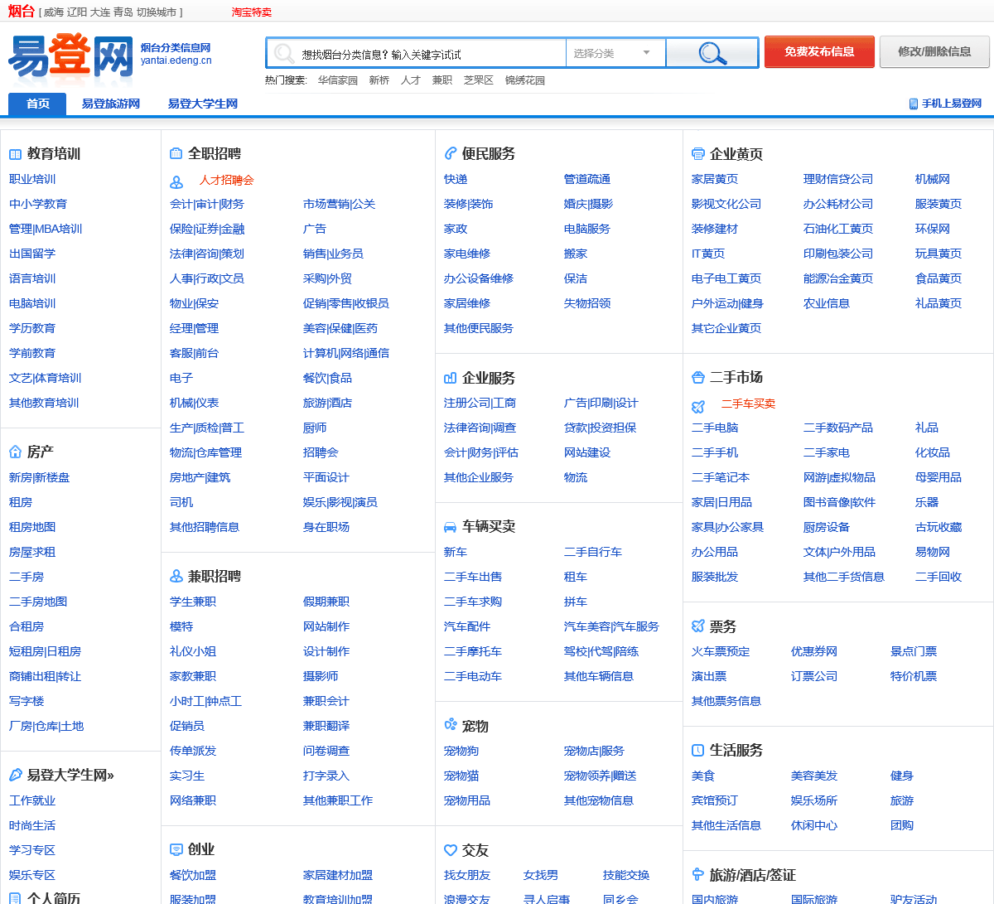Open 计算机|网络|通信 jobs
This screenshot has height=904, width=994.
coord(346,353)
